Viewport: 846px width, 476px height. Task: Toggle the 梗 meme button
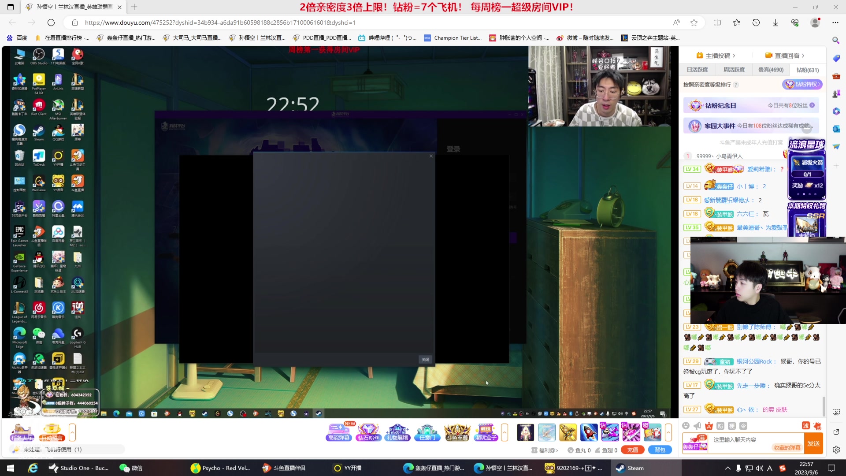732,426
